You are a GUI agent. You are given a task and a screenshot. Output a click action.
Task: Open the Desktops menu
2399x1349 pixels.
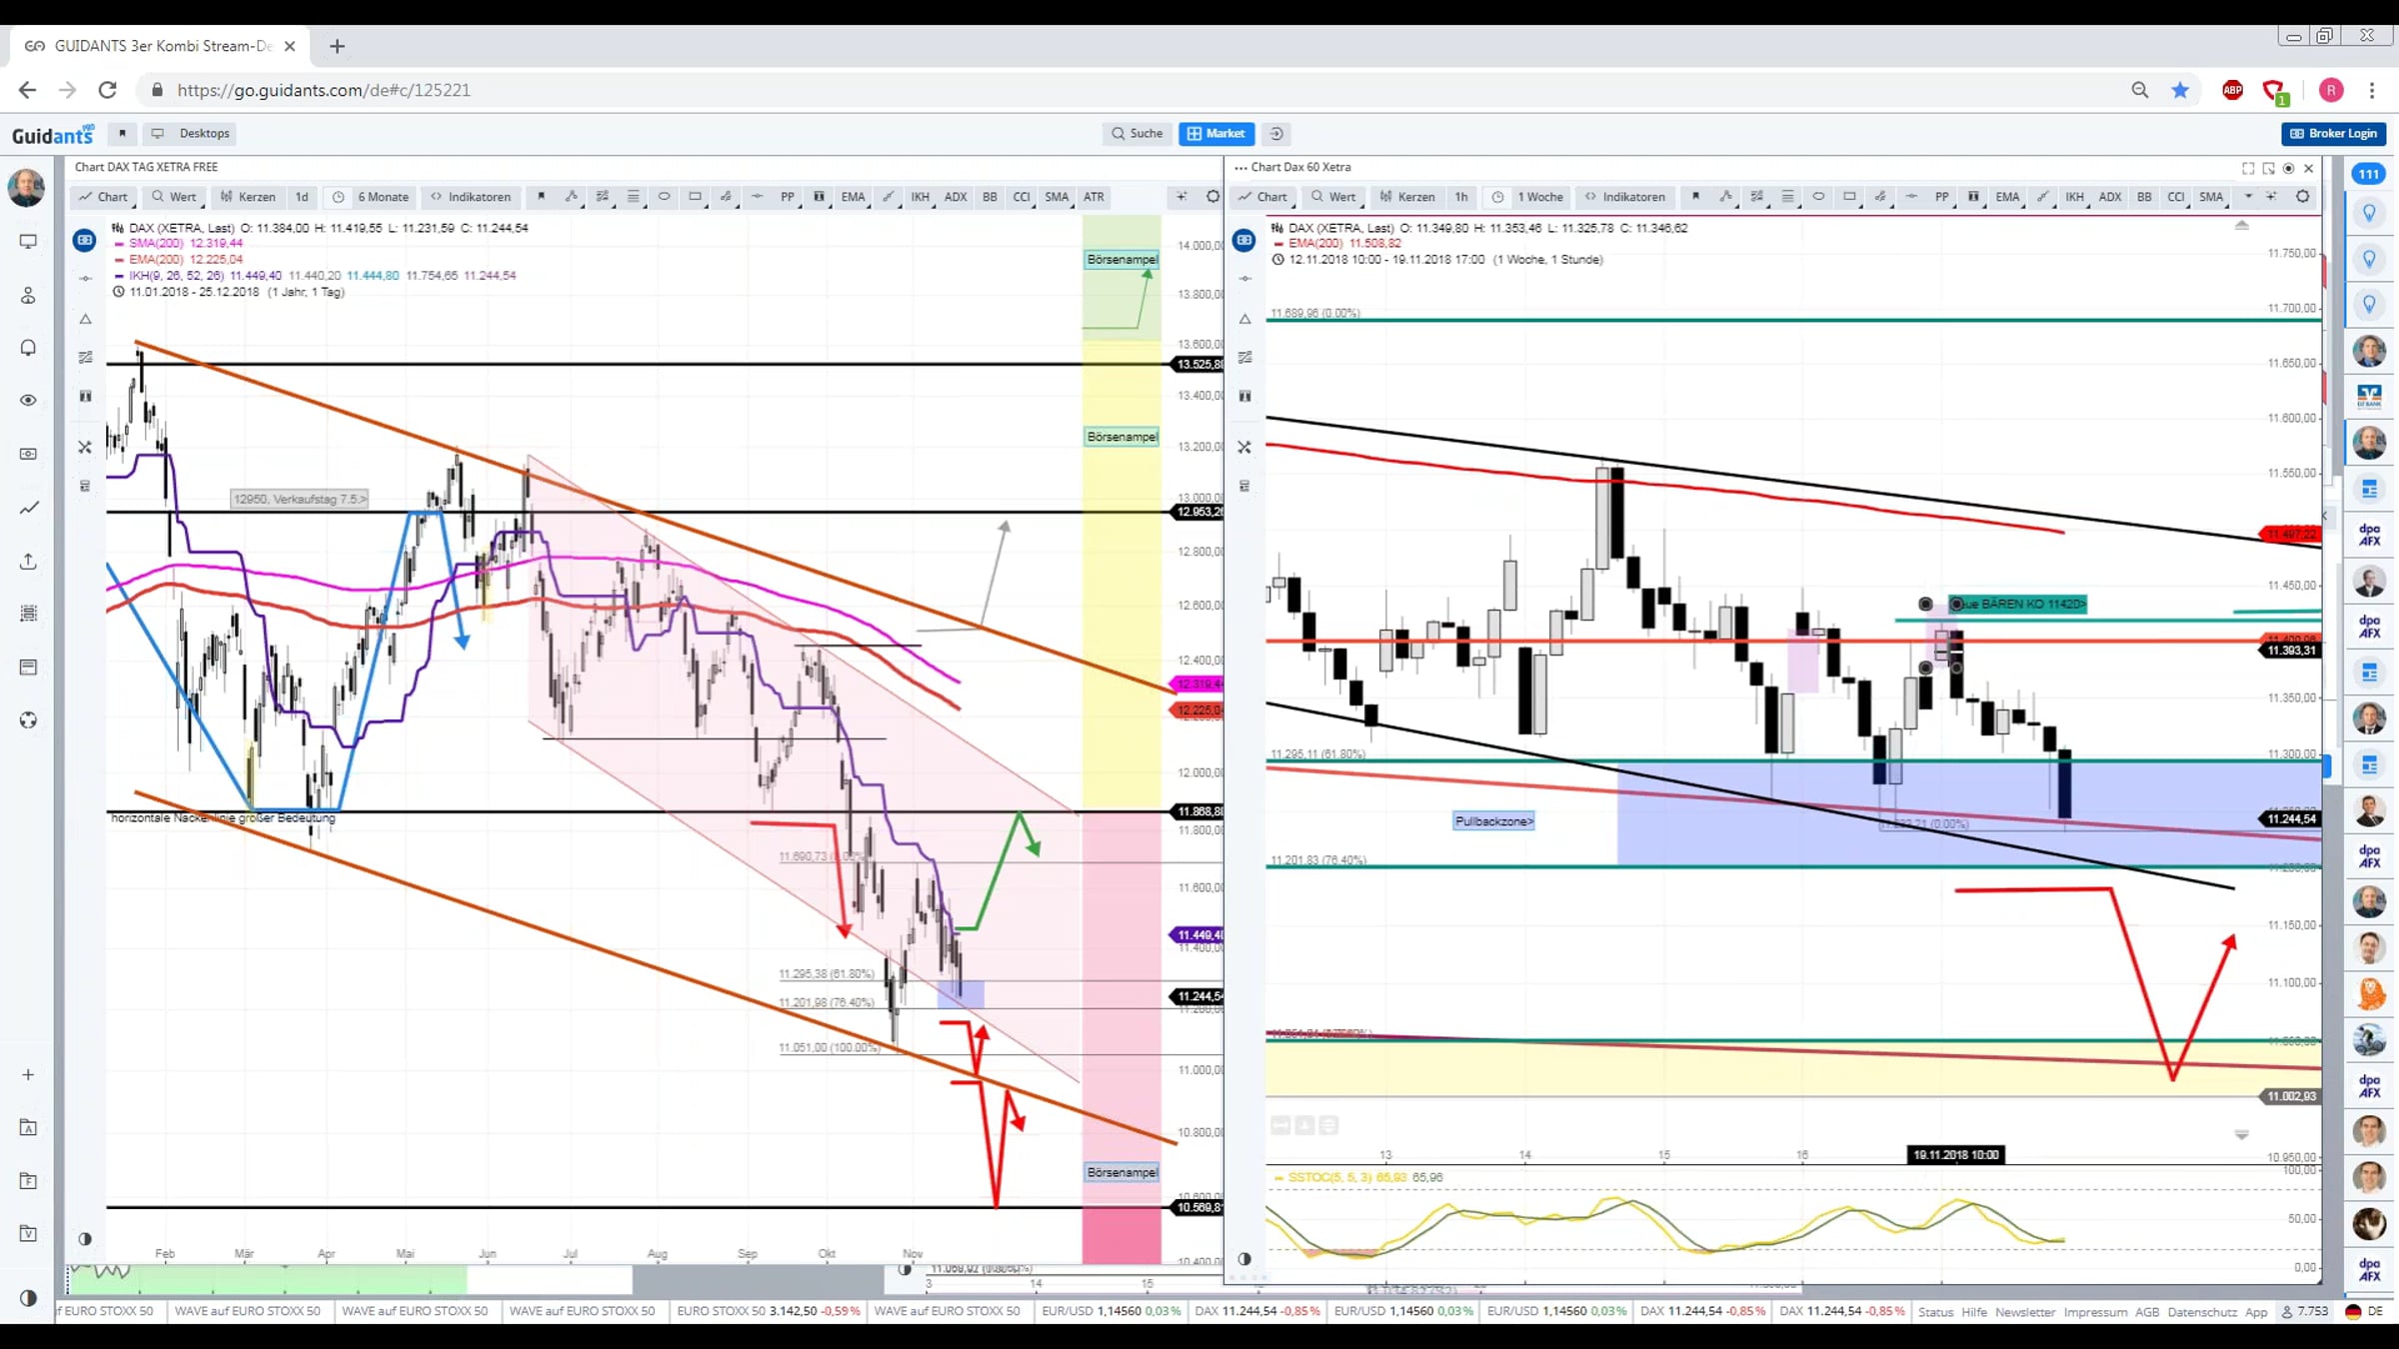pyautogui.click(x=191, y=133)
